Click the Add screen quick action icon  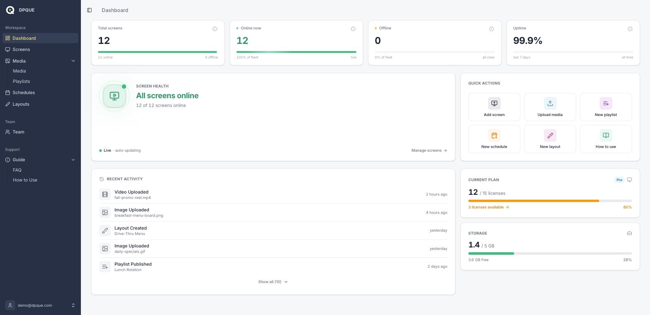tap(494, 103)
